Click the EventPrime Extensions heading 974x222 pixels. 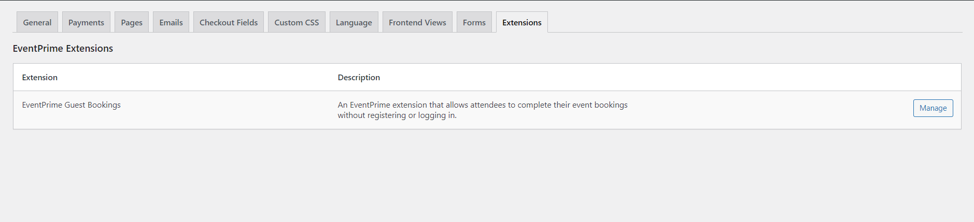(63, 48)
